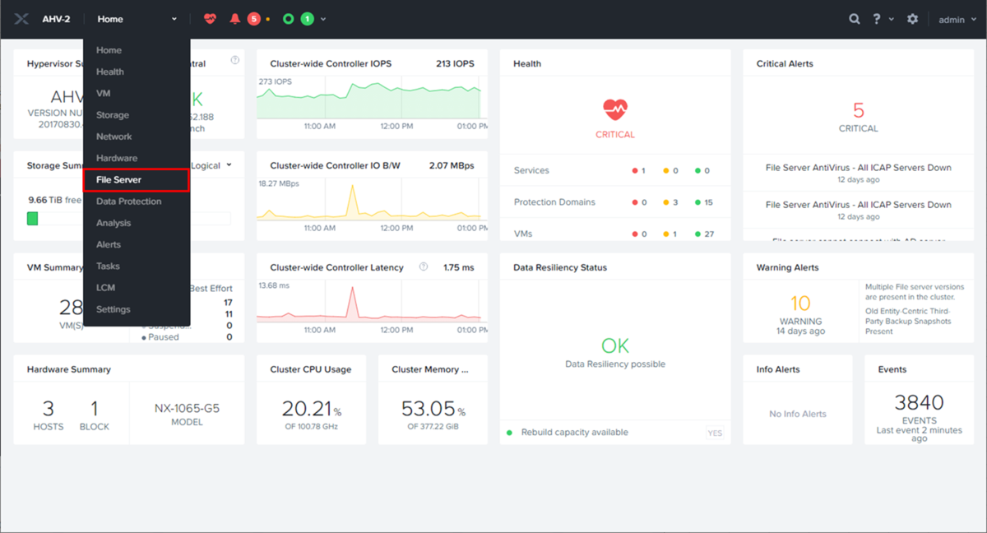The height and width of the screenshot is (533, 987).
Task: Open the help question mark icon
Action: [x=878, y=19]
